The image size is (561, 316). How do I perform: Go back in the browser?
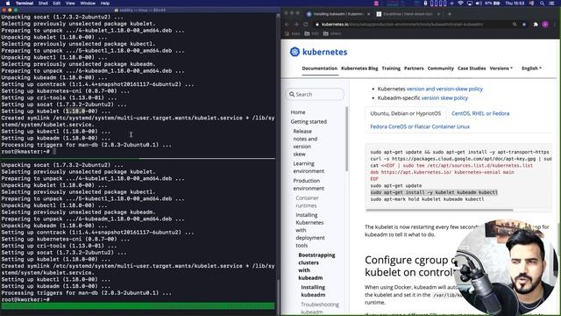[288, 25]
